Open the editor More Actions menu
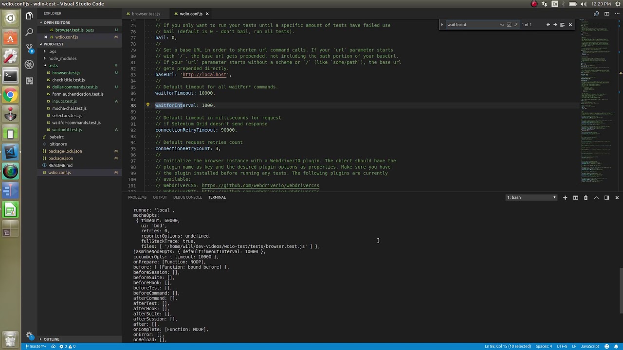This screenshot has height=350, width=623. pos(617,14)
